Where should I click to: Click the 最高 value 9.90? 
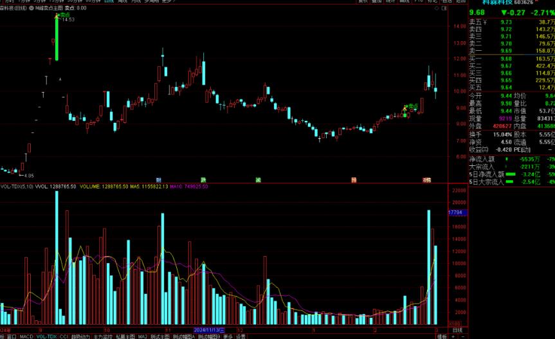tap(506, 104)
